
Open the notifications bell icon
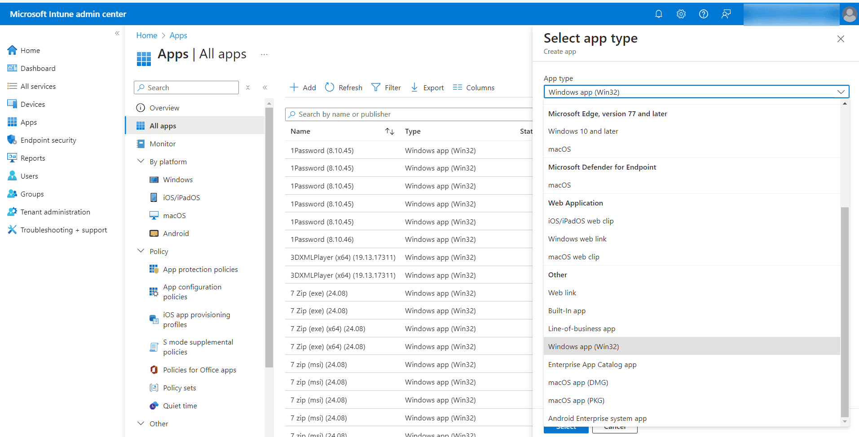(658, 14)
